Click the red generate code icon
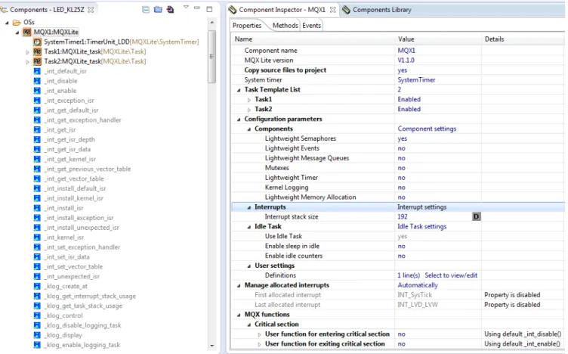The image size is (568, 354). [170, 9]
